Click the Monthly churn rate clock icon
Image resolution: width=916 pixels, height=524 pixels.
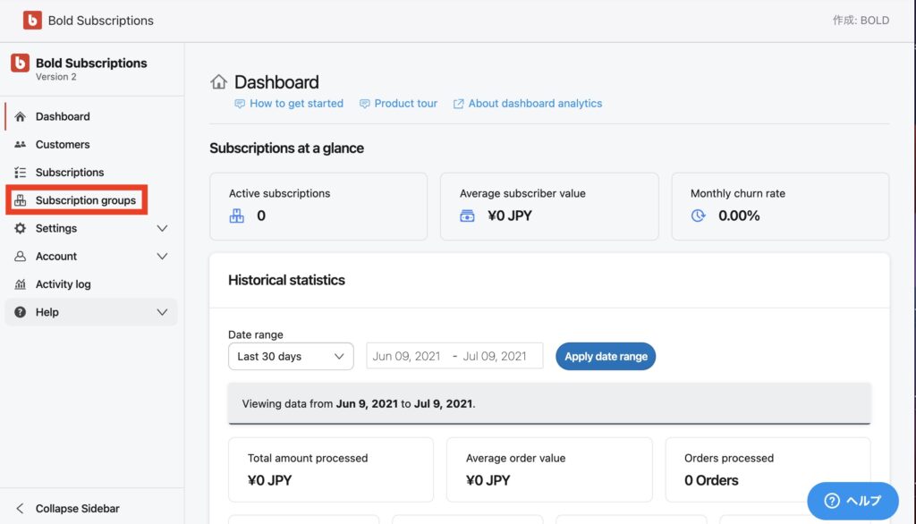point(698,216)
